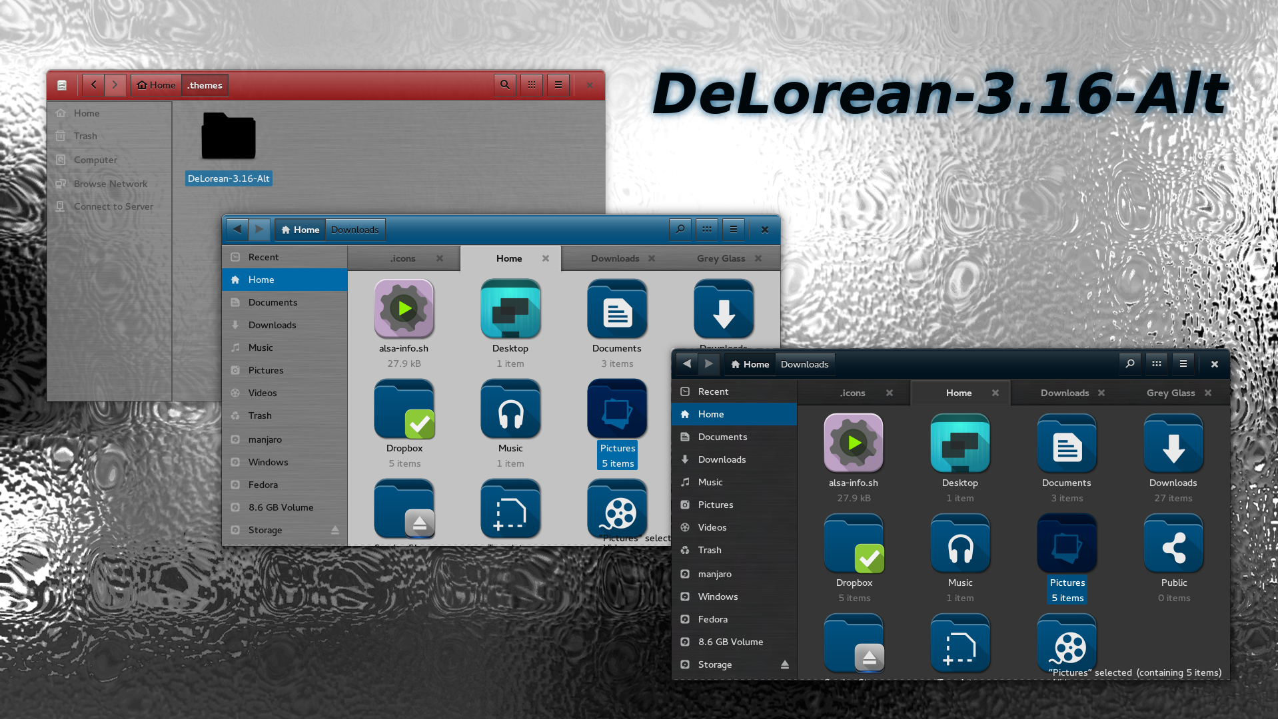Switch to .icons tab in blue window
This screenshot has width=1278, height=719.
coord(404,258)
